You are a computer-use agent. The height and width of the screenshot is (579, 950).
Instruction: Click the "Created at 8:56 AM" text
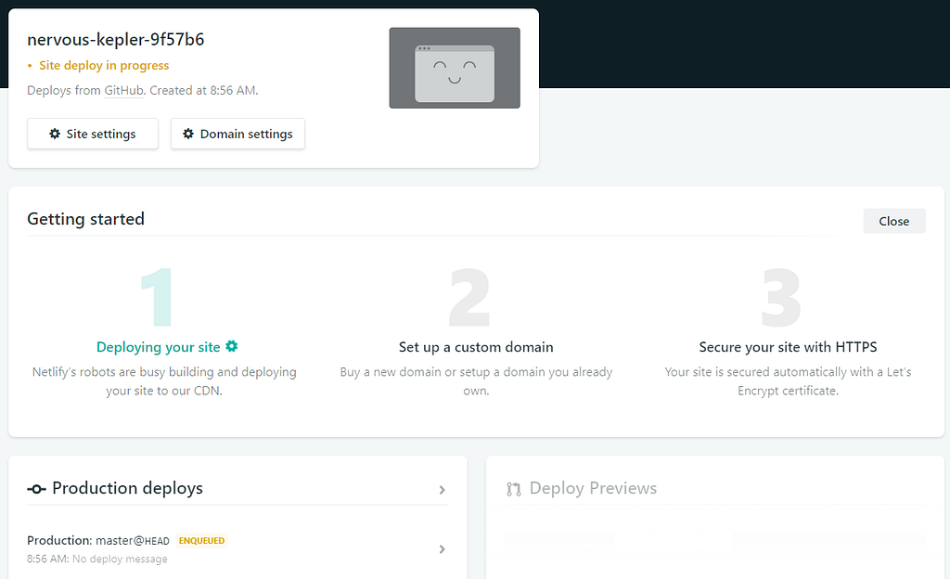(203, 90)
